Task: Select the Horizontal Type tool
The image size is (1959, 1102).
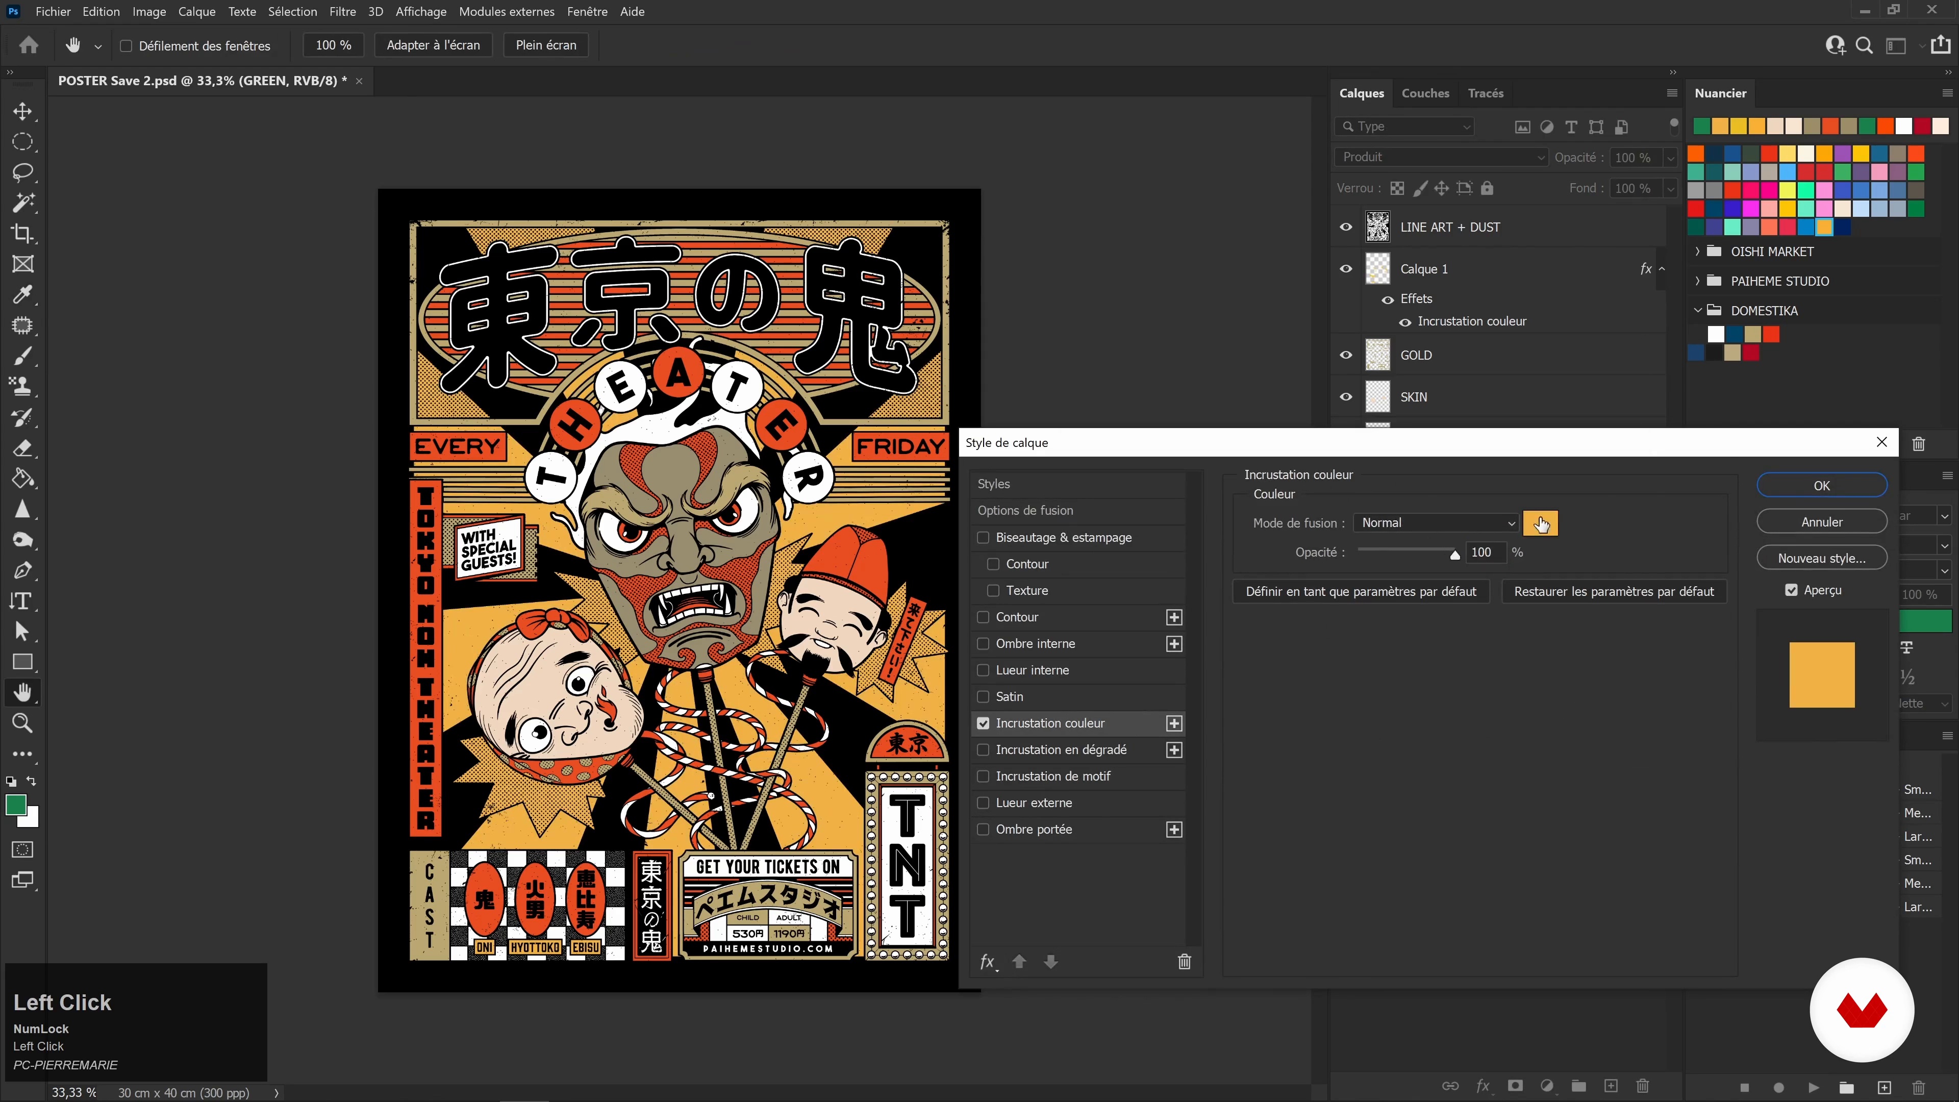Action: click(x=22, y=601)
